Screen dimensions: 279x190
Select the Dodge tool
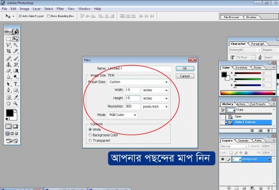(x=16, y=77)
